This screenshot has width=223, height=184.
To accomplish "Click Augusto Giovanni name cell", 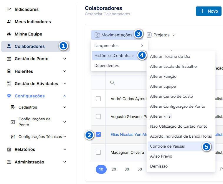I will [x=128, y=117].
